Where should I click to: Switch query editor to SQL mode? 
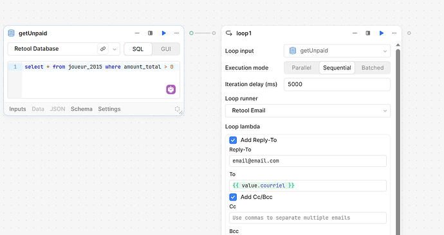(x=138, y=49)
